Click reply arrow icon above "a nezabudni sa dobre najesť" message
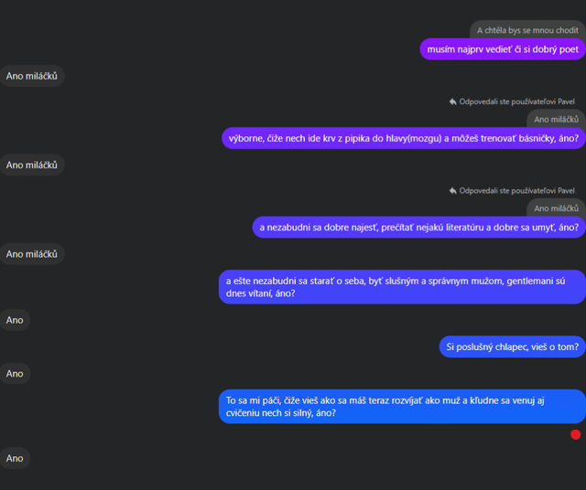Viewport: 586px width, 490px height. click(452, 191)
